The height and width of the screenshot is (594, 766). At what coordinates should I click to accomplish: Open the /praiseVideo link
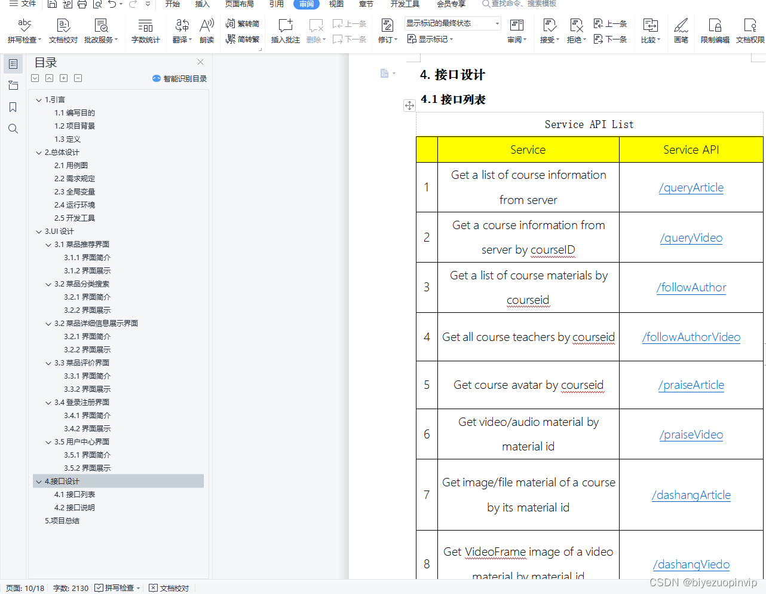point(691,435)
